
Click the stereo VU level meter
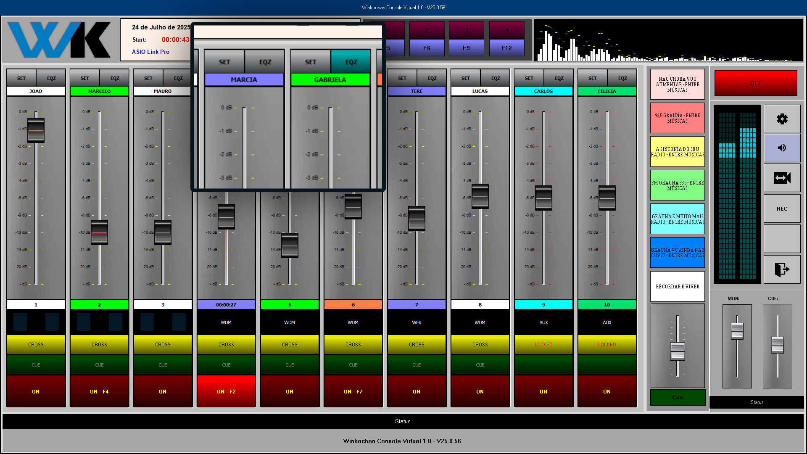(x=737, y=194)
